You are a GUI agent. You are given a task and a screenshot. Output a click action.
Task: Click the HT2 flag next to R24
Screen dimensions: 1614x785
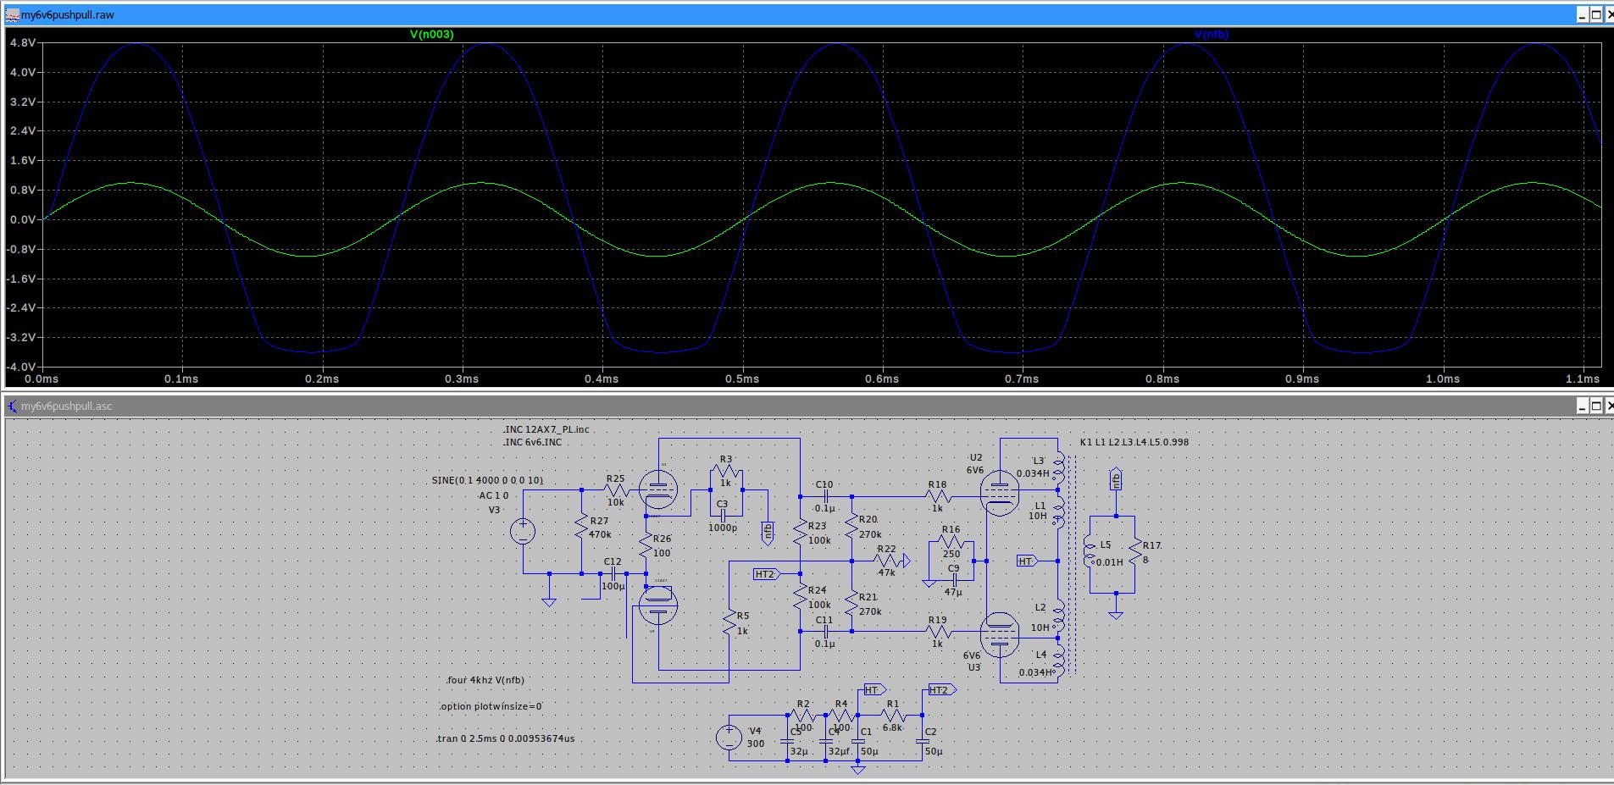[x=766, y=574]
